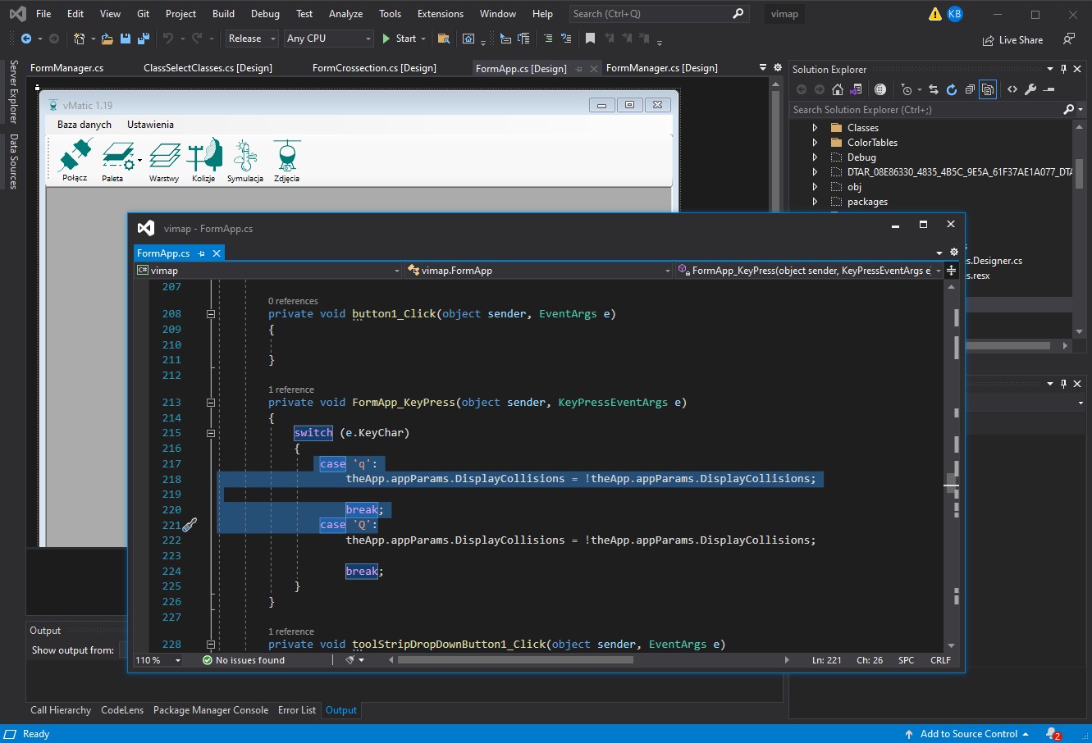Click the Navigate Backward arrow

click(x=26, y=39)
